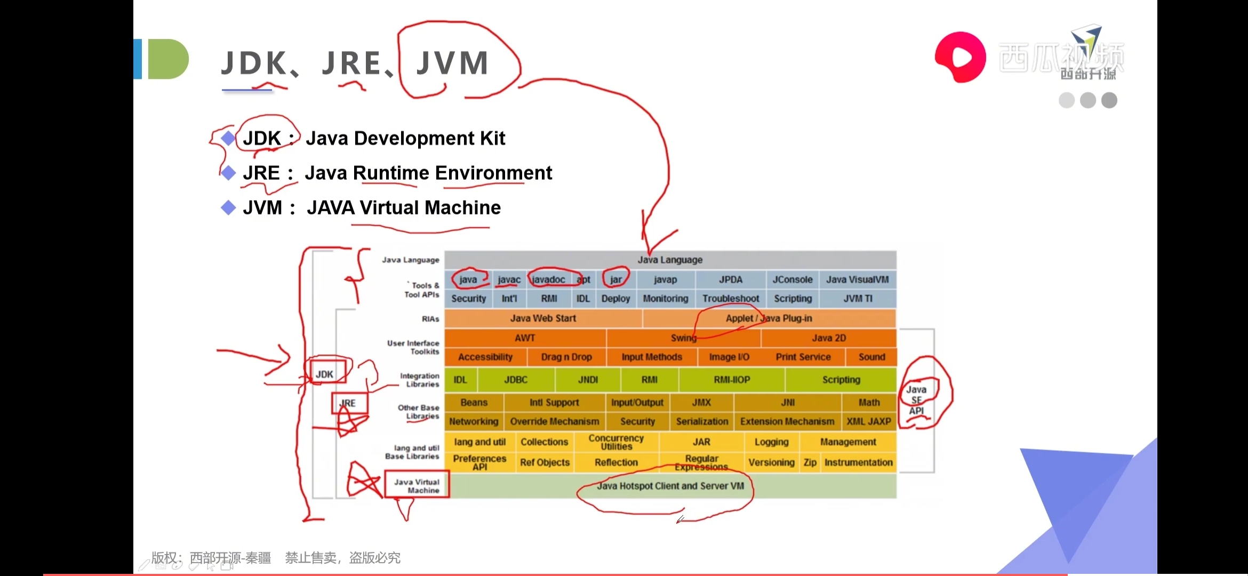Click the darkest gray dot below the logo
The height and width of the screenshot is (576, 1248).
click(x=1109, y=100)
